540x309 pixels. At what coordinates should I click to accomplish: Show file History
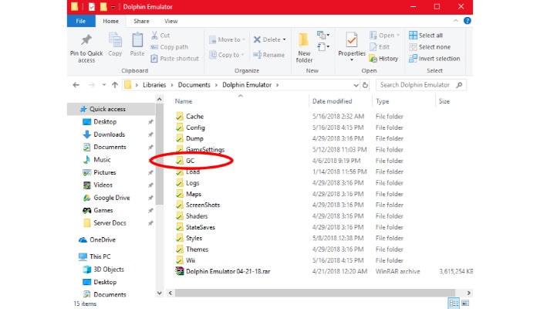click(383, 59)
